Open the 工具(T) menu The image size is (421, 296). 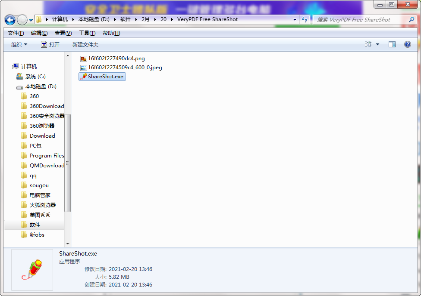click(x=87, y=33)
